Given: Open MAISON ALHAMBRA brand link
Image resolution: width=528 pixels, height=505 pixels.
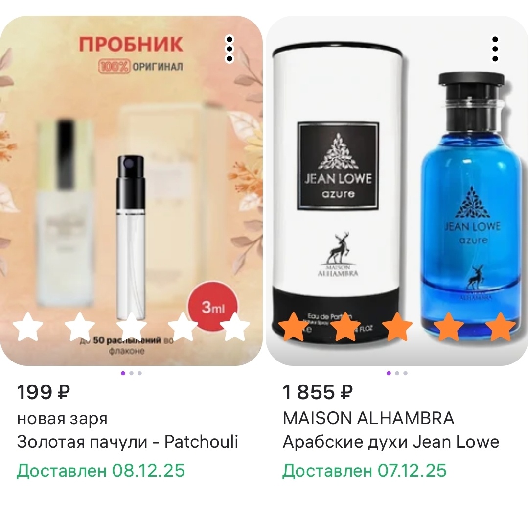Looking at the screenshot, I should coord(368,418).
